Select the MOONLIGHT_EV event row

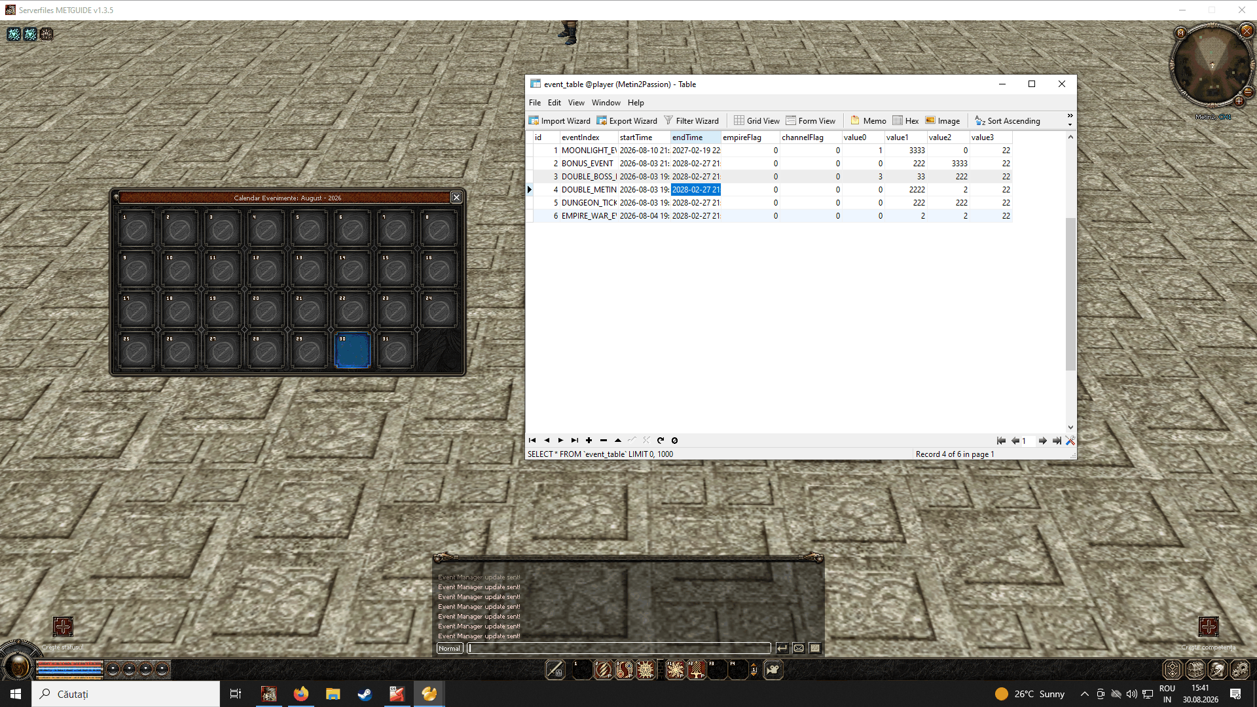773,151
